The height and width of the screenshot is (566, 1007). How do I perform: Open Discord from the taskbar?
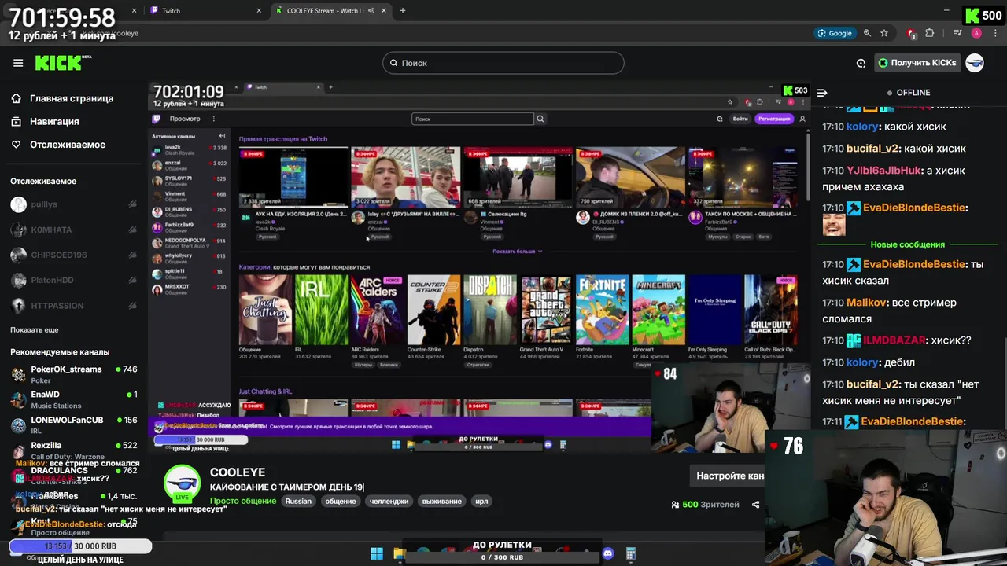607,554
